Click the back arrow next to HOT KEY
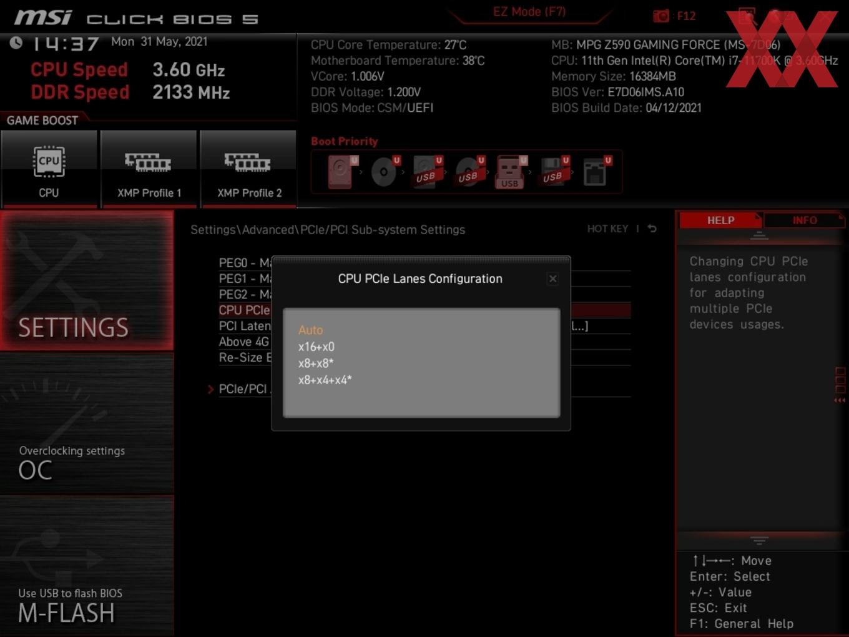849x637 pixels. coord(652,229)
